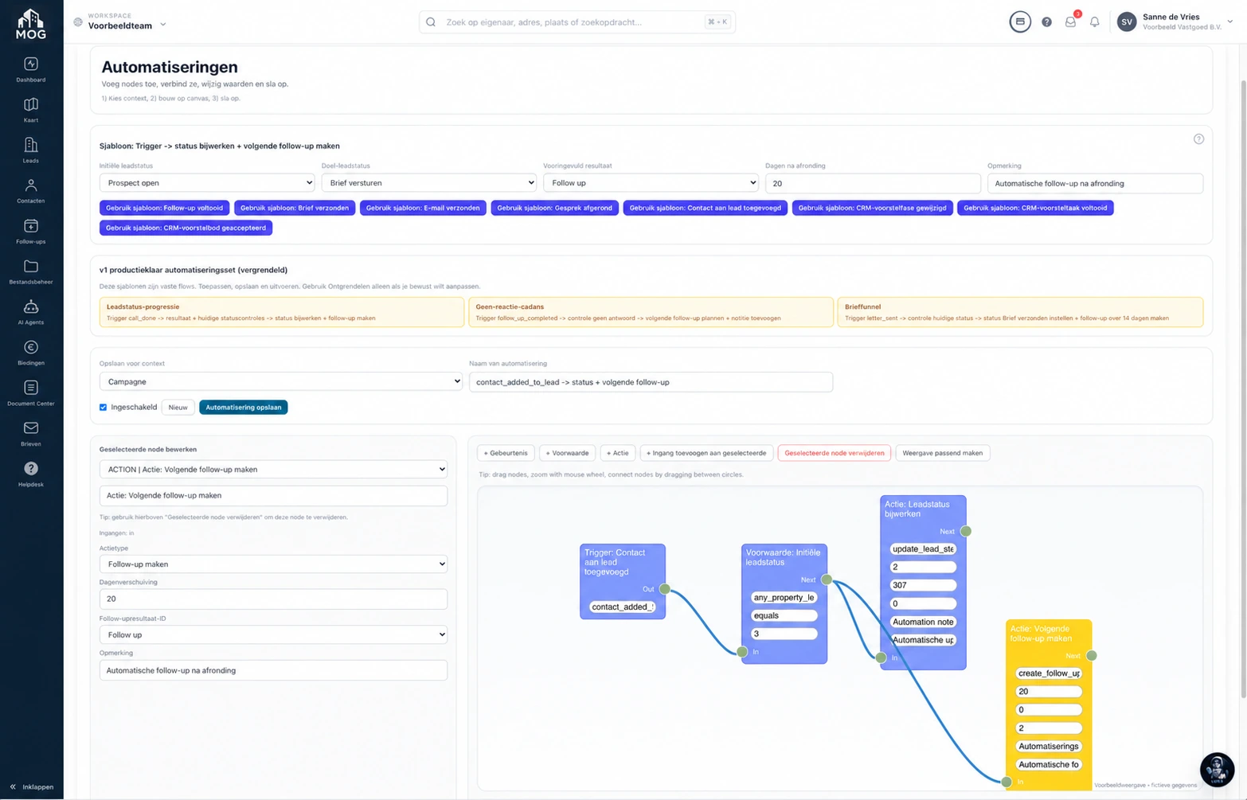Open the Vooringevuld resultaat dropdown
The image size is (1247, 800).
click(x=651, y=183)
